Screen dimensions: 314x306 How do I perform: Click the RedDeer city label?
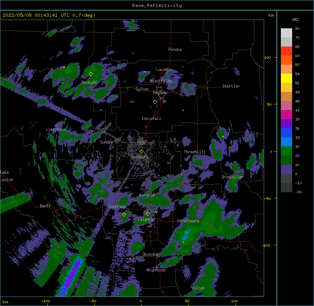(x=160, y=93)
